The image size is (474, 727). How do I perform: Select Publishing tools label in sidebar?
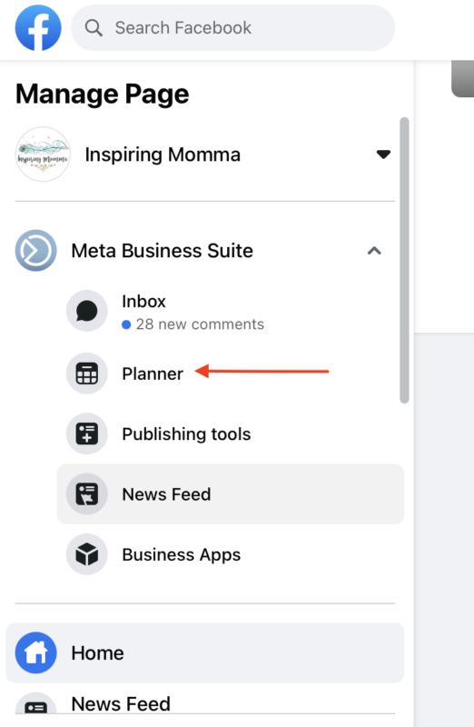point(186,434)
